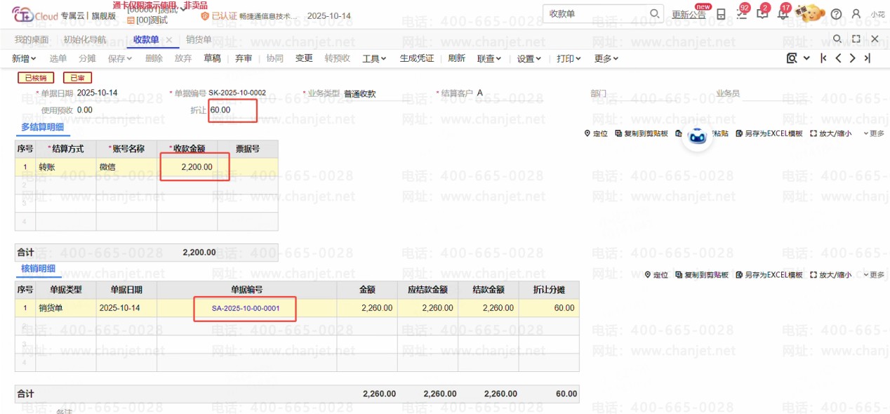Go to last record arrow icon
Image resolution: width=890 pixels, height=414 pixels.
coord(868,58)
